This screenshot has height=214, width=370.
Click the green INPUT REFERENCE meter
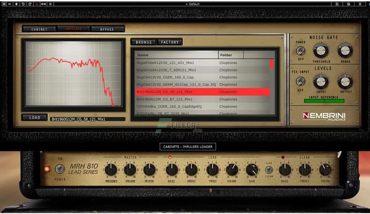(x=324, y=101)
